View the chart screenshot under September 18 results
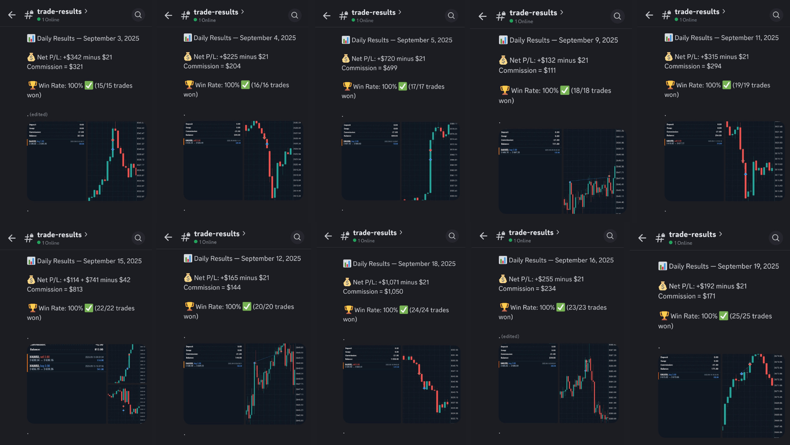The height and width of the screenshot is (445, 790). pyautogui.click(x=401, y=384)
